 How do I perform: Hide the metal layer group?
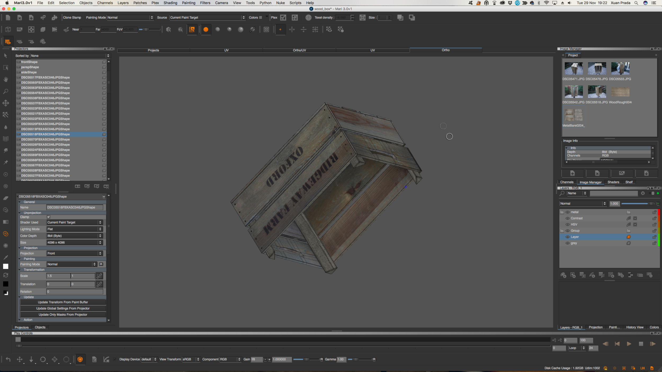(x=567, y=212)
